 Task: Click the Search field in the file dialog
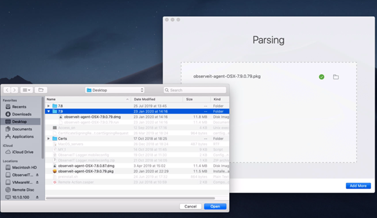195,90
